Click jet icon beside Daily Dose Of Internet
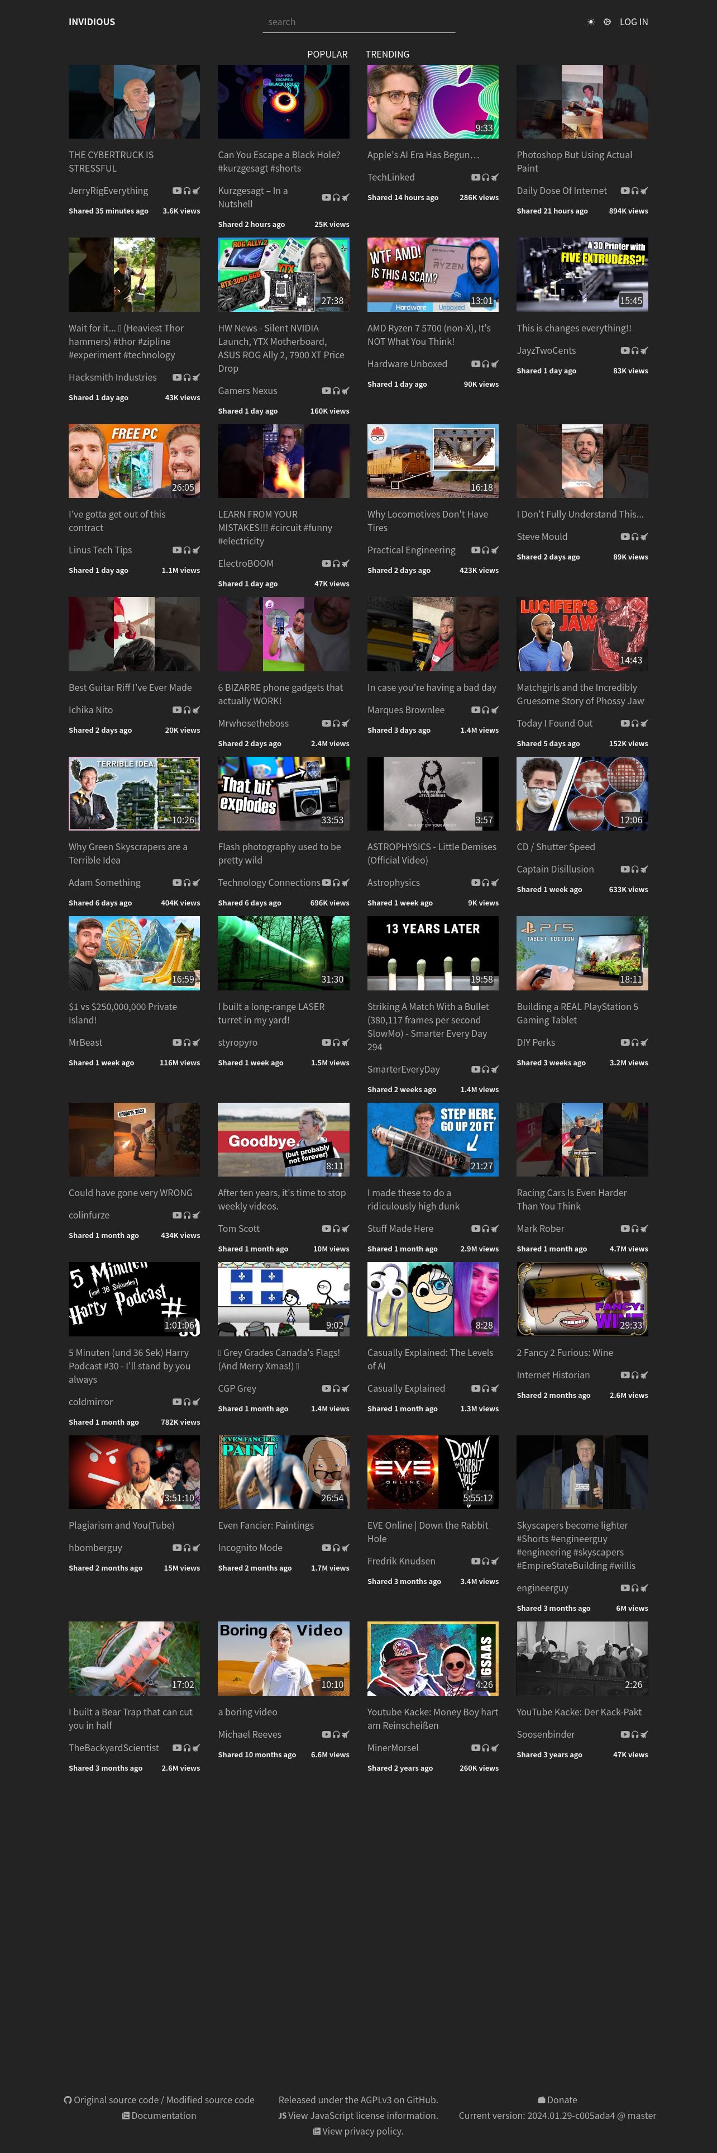 coord(644,191)
